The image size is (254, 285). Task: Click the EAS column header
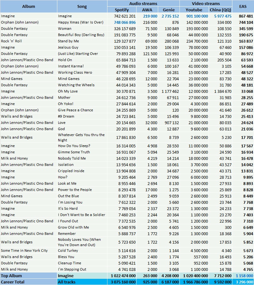[x=243, y=6]
